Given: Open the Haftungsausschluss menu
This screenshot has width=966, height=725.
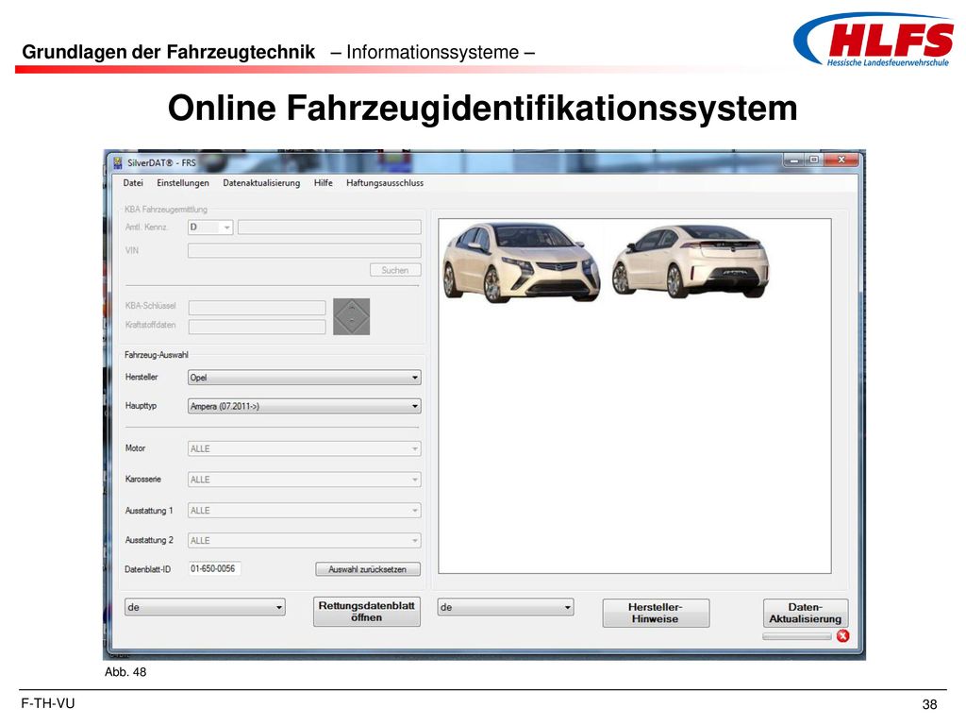Looking at the screenshot, I should point(385,183).
